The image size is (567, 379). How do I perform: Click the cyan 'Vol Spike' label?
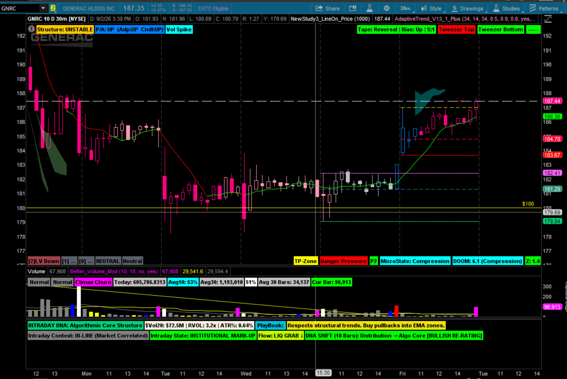coord(179,29)
